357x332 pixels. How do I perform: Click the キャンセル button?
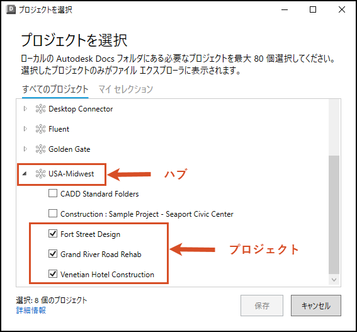tap(316, 306)
